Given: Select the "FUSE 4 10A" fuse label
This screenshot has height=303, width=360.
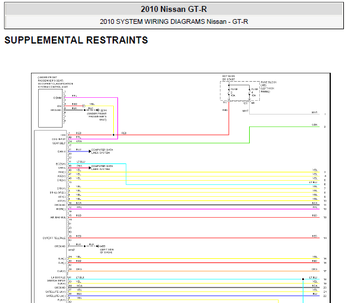Looking at the screenshot, I should [255, 92].
